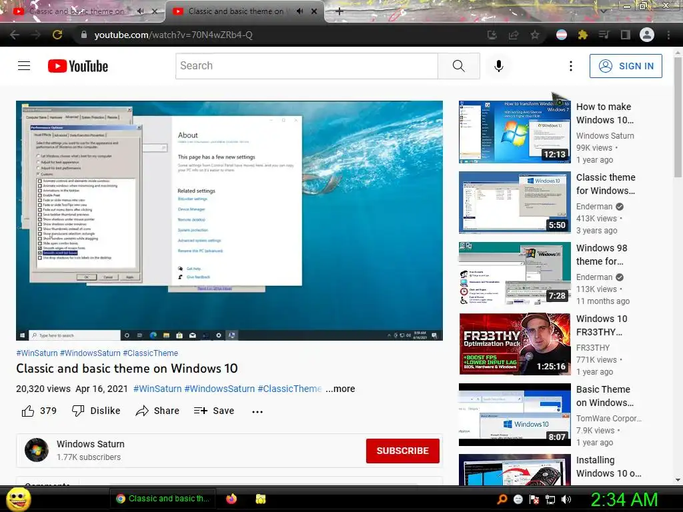Open Windows Saturn channel name link
683x512 pixels.
click(91, 444)
